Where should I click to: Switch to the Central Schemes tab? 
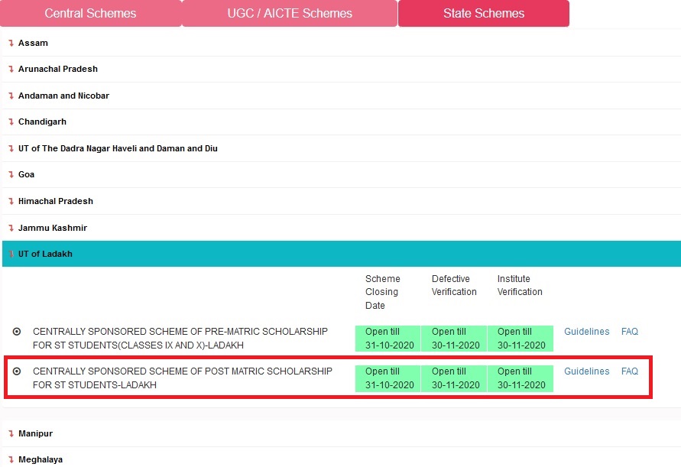(x=90, y=14)
